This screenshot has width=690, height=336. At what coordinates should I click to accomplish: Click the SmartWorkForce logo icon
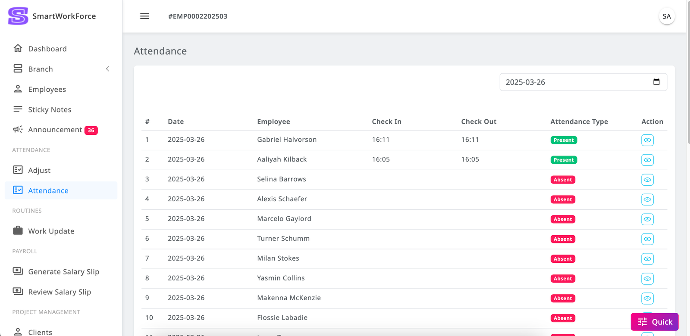click(x=18, y=16)
